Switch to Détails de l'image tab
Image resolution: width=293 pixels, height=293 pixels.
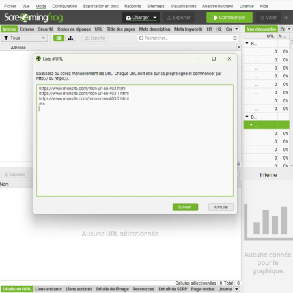pyautogui.click(x=113, y=289)
